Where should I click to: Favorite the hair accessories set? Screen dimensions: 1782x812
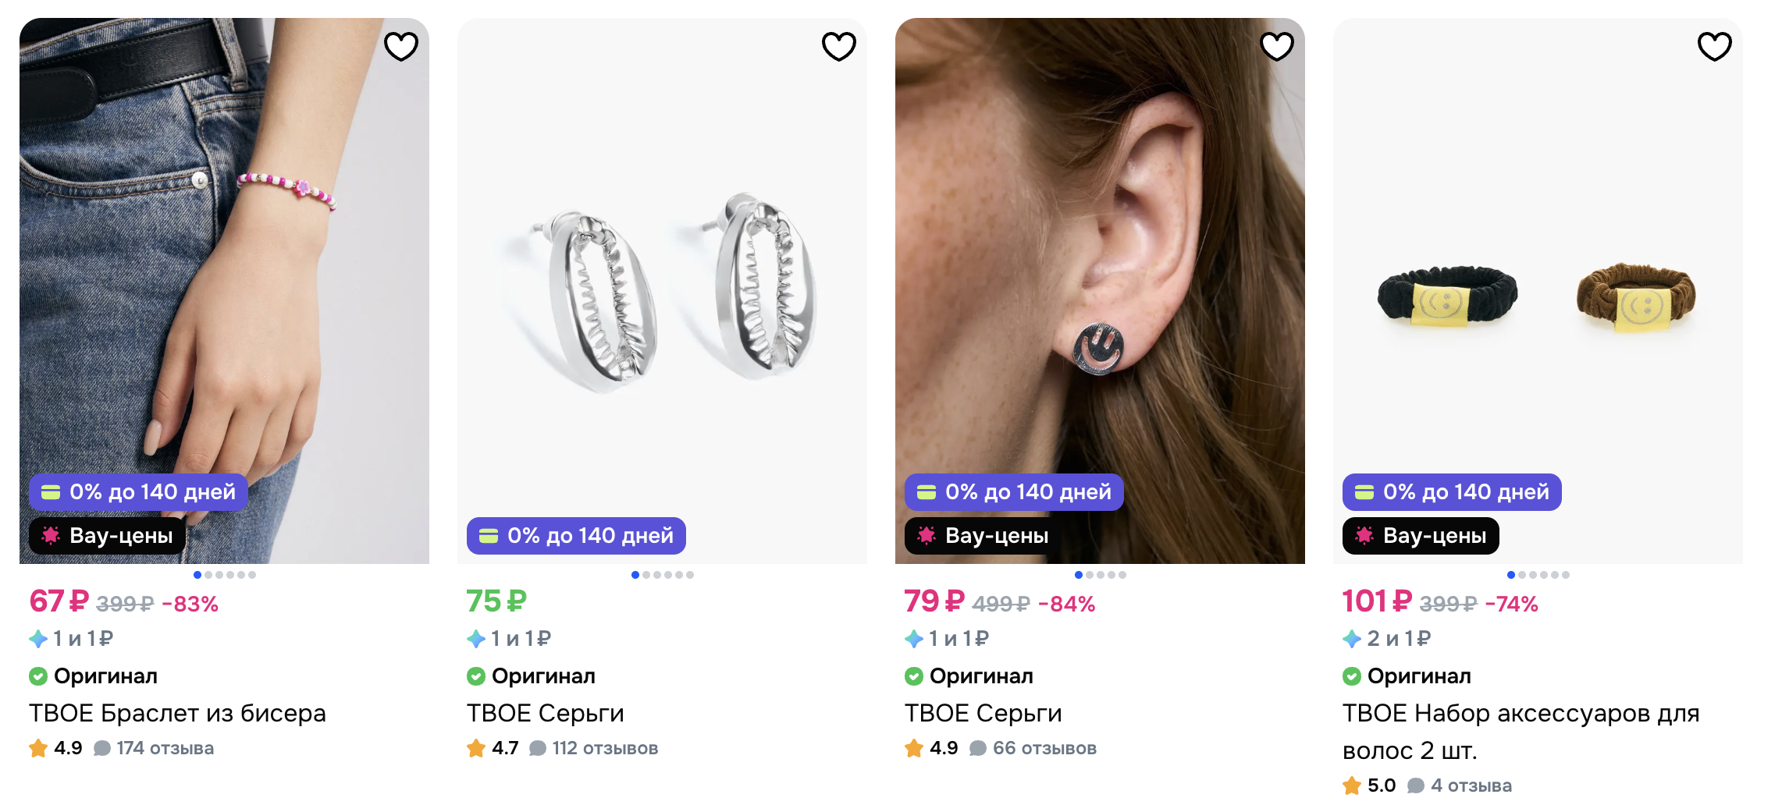[1715, 46]
